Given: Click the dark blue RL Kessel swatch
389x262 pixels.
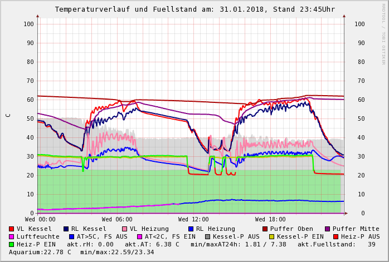Looking at the screenshot, I should (66, 229).
